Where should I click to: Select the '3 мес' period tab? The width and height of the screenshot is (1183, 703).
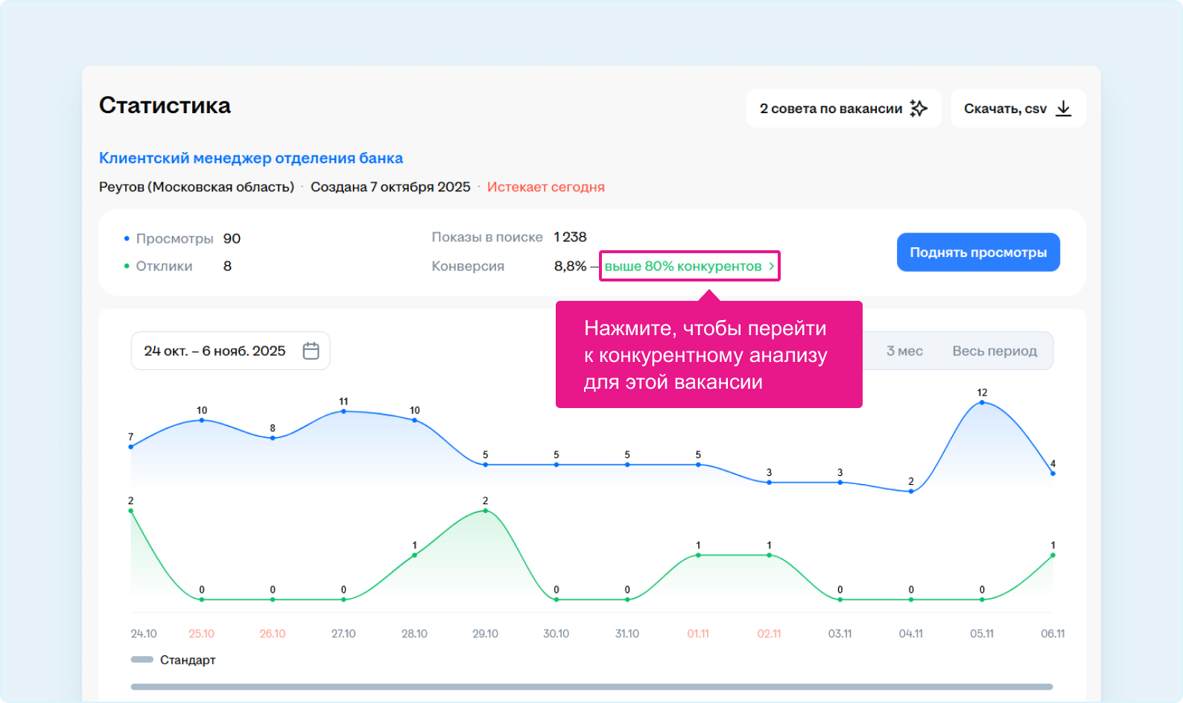(904, 351)
